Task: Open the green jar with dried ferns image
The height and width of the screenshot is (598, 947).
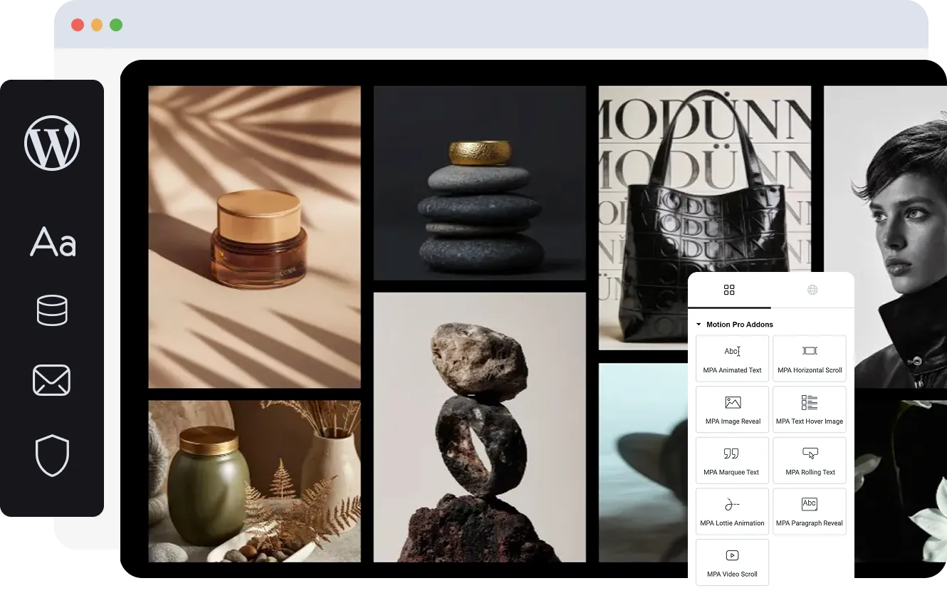Action: (254, 481)
